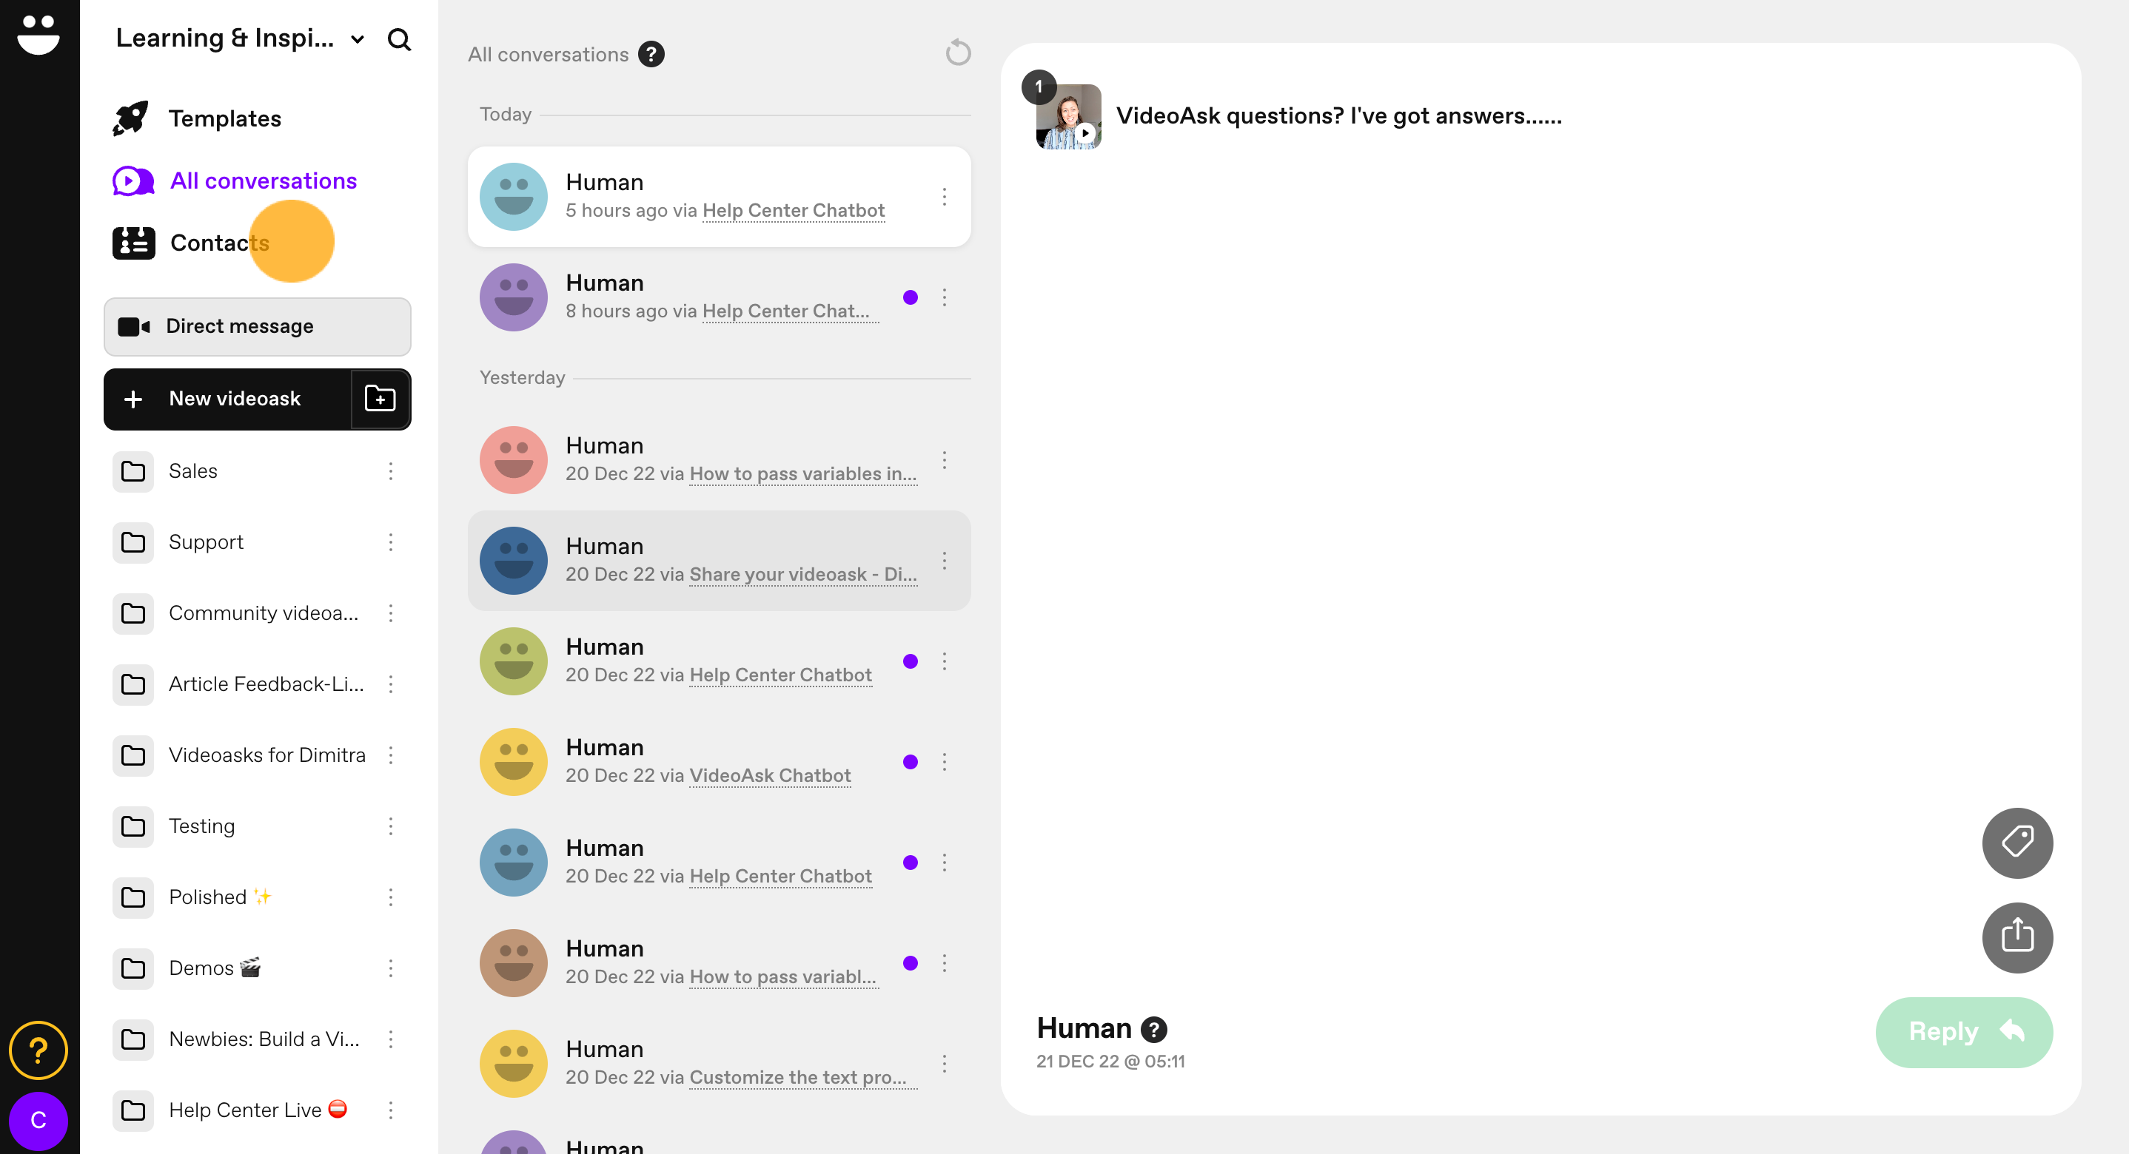
Task: Open Polished folder options menu
Action: [391, 897]
